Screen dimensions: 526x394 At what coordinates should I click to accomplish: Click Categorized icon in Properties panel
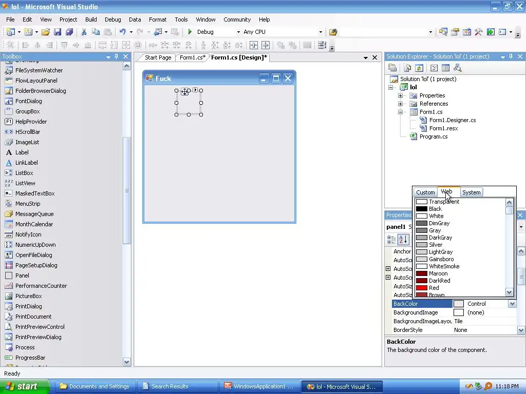(x=391, y=240)
